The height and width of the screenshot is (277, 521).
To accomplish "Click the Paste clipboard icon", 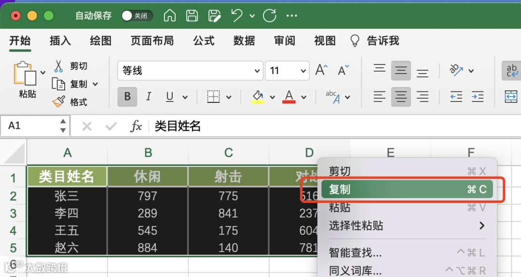I will pyautogui.click(x=25, y=73).
